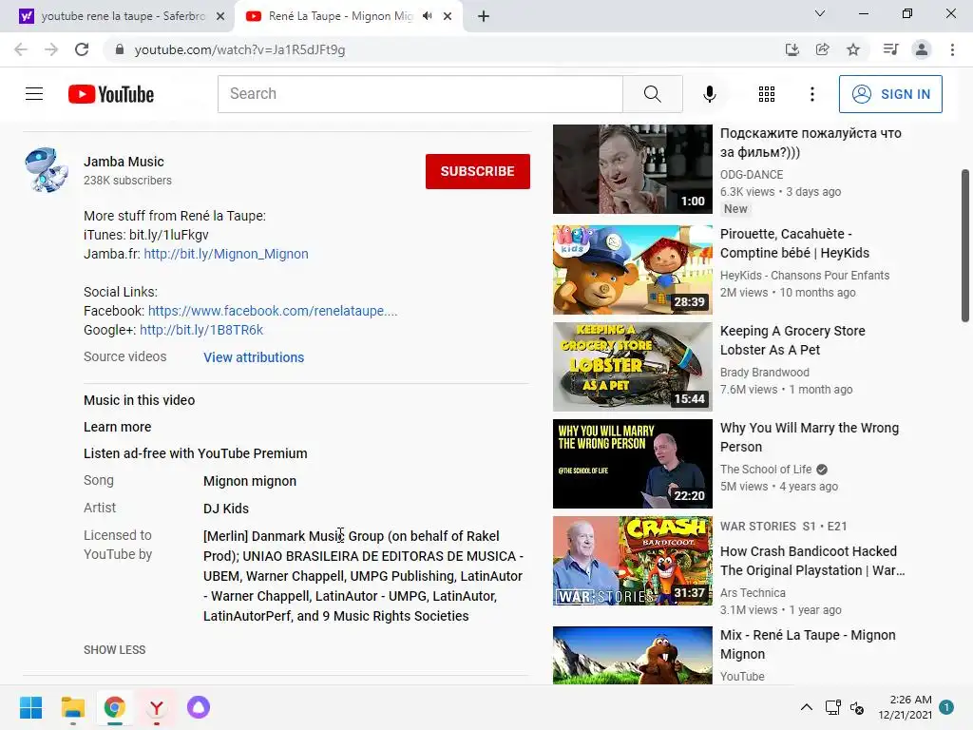Collapse description with SHOW LESS
This screenshot has width=973, height=730.
115,650
